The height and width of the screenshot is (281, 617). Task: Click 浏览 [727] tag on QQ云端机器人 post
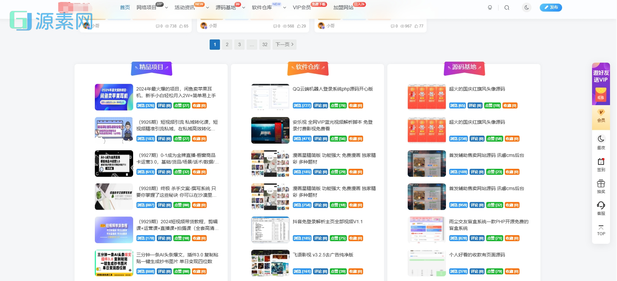[x=302, y=105]
